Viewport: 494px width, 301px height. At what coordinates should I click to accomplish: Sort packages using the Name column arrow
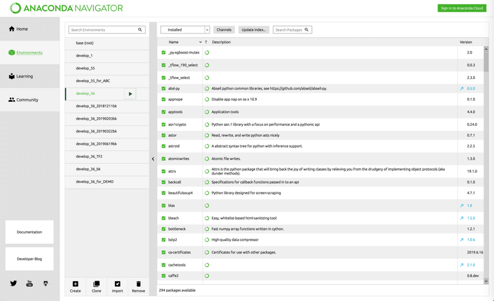(x=200, y=42)
